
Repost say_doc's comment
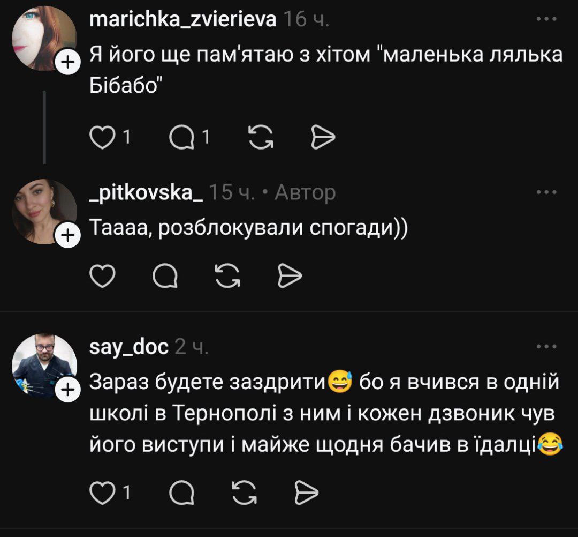244,493
